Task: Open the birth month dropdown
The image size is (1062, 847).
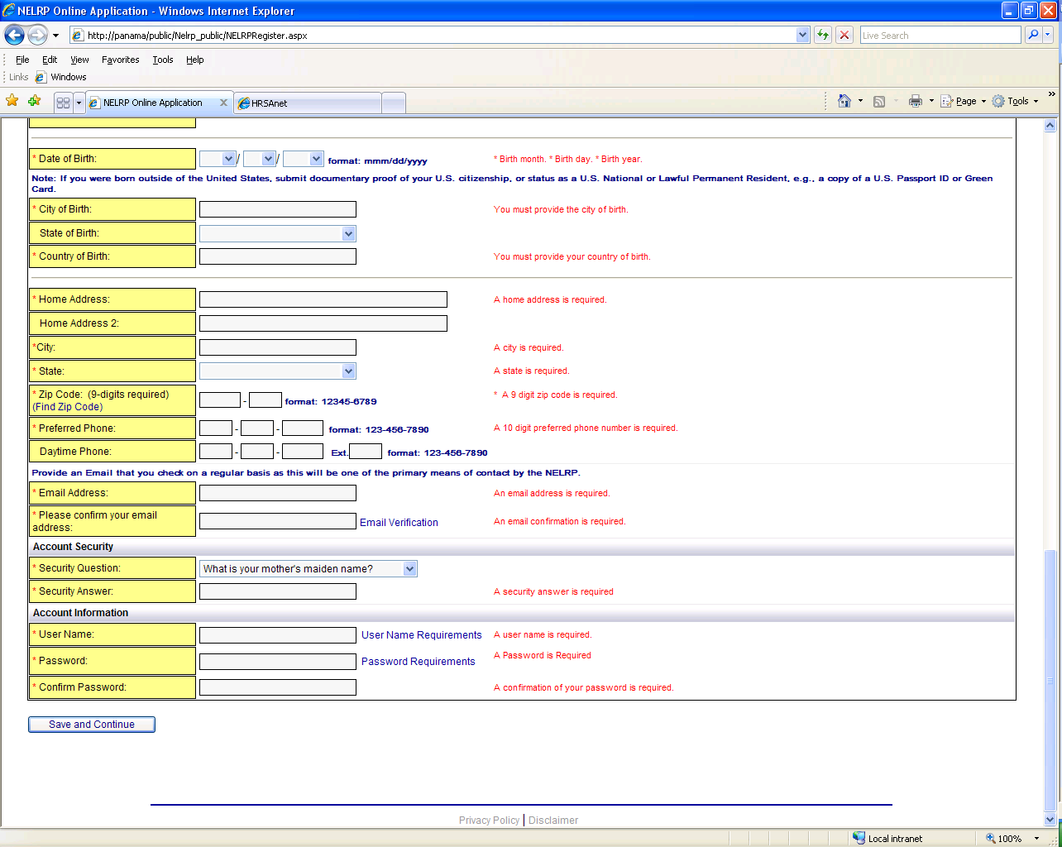Action: 218,159
